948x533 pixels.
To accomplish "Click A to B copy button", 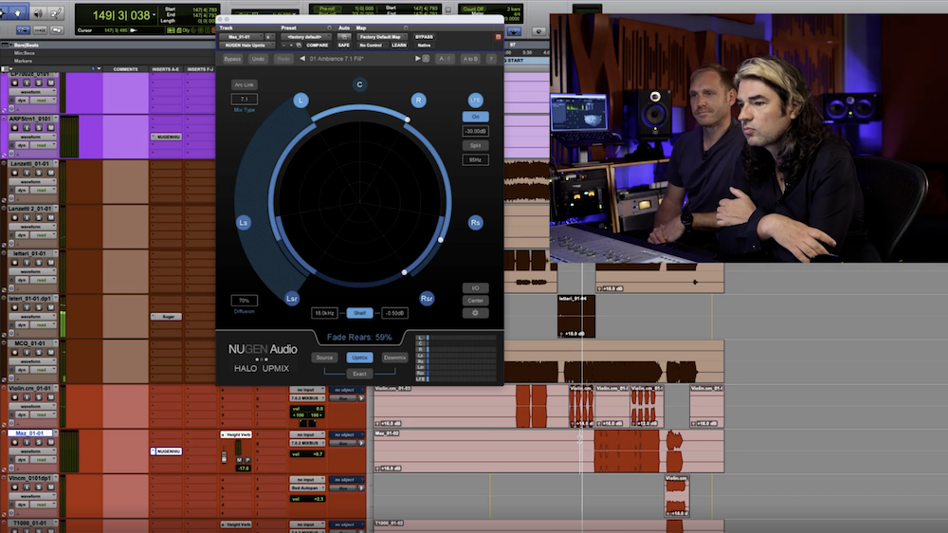I will pyautogui.click(x=470, y=59).
